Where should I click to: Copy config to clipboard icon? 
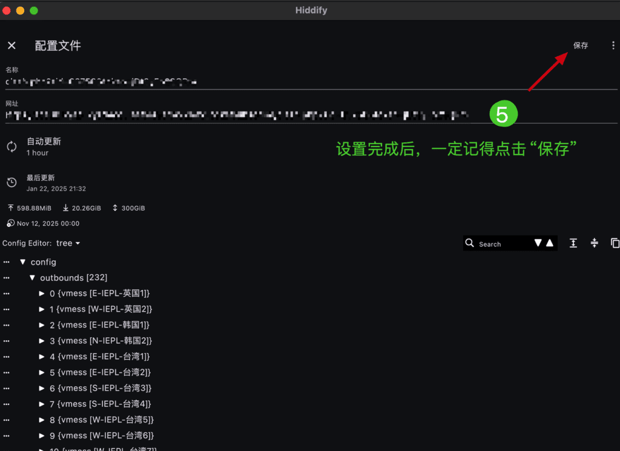tap(615, 243)
